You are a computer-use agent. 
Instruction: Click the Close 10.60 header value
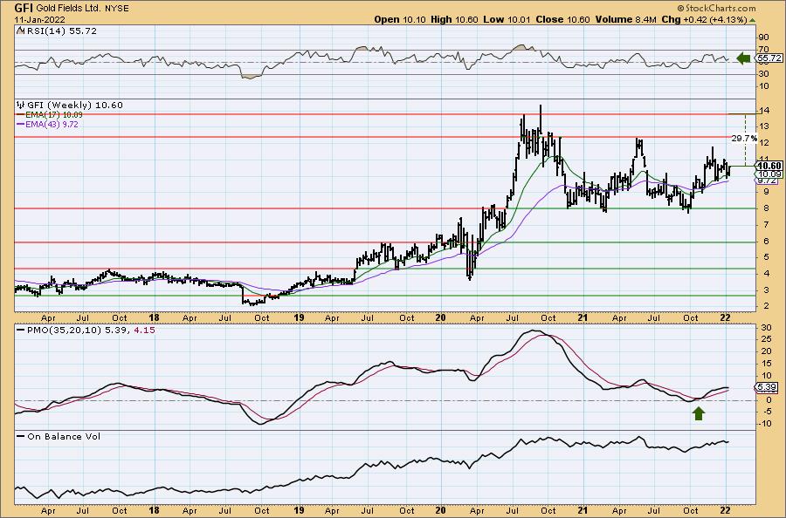point(563,19)
